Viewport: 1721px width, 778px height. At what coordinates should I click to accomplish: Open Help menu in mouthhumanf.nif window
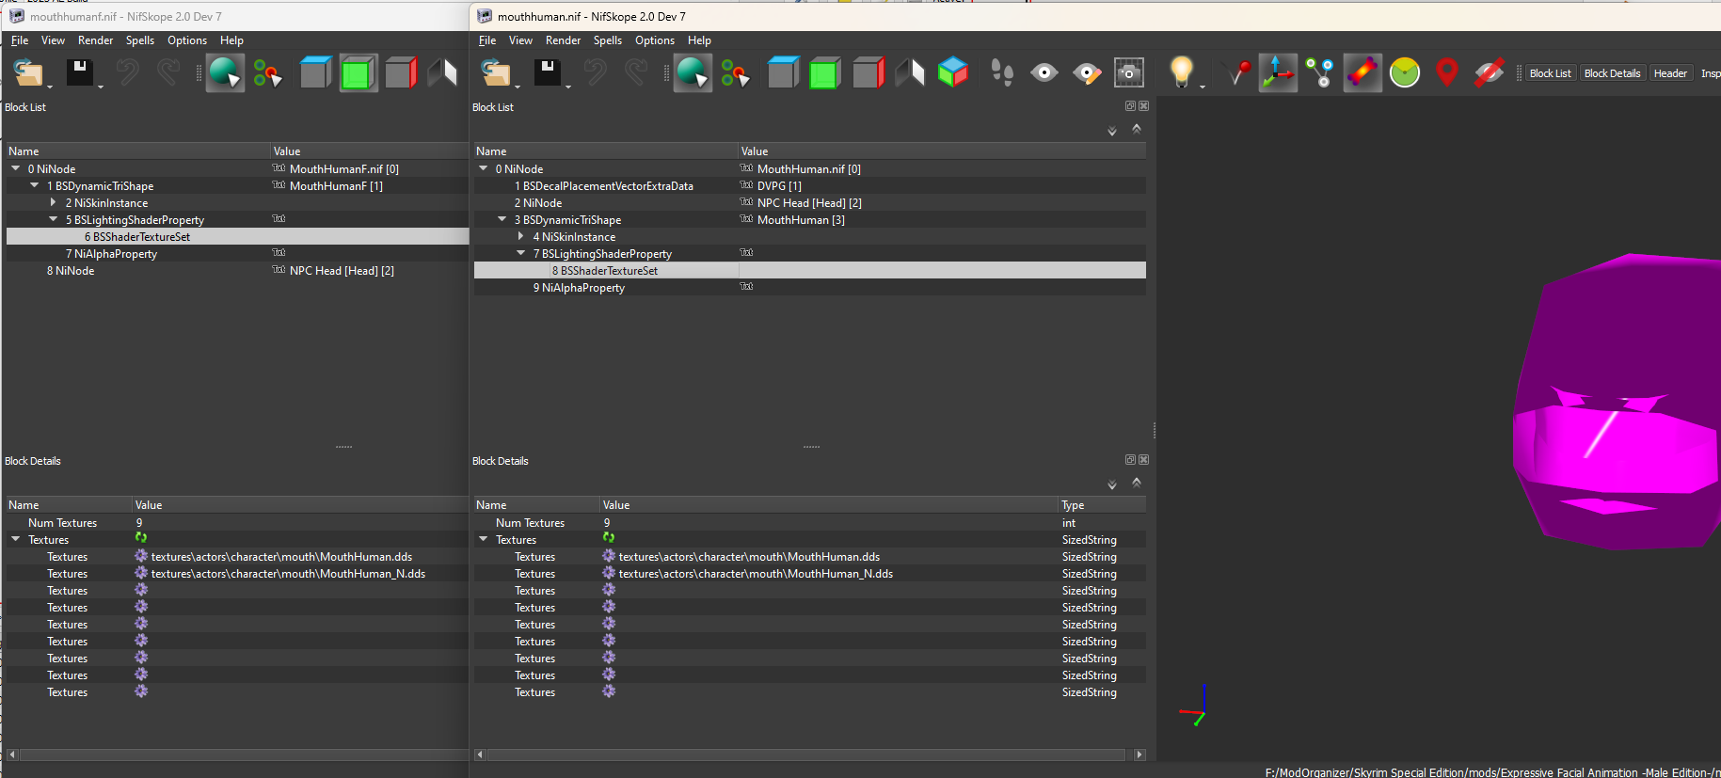[x=231, y=40]
